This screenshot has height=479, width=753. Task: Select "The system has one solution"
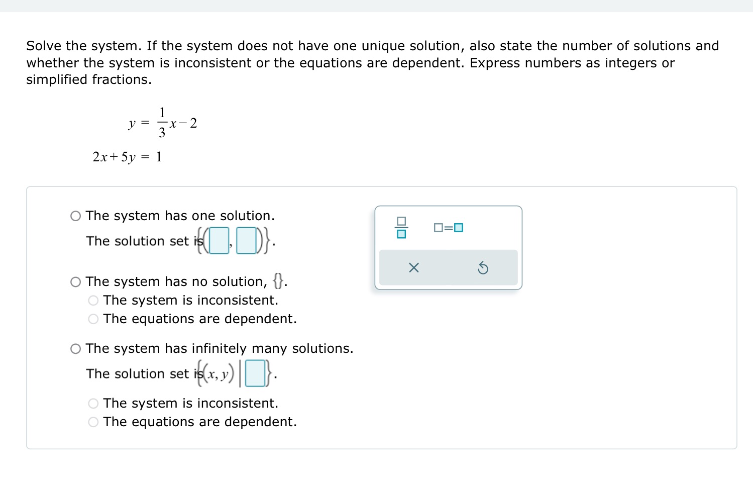tap(75, 216)
